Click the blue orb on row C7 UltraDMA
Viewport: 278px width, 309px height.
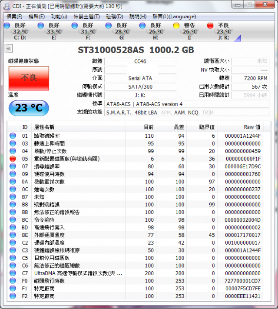tap(13, 273)
